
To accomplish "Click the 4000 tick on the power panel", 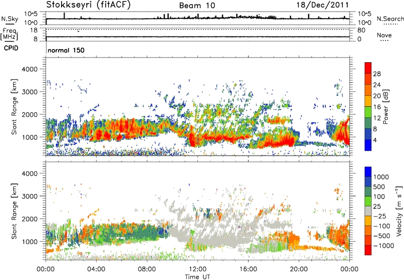I will 29,69.
